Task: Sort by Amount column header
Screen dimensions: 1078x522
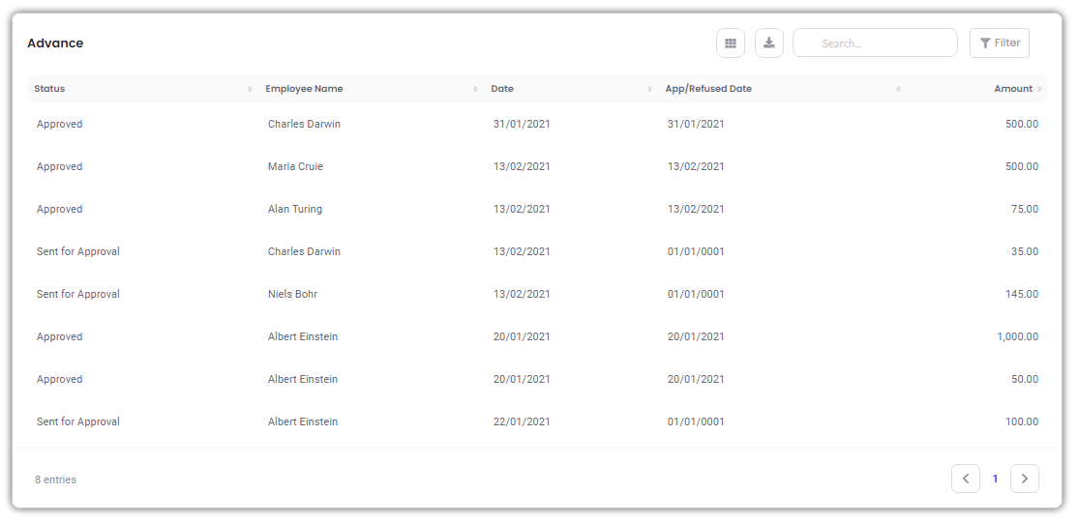Action: point(1013,89)
